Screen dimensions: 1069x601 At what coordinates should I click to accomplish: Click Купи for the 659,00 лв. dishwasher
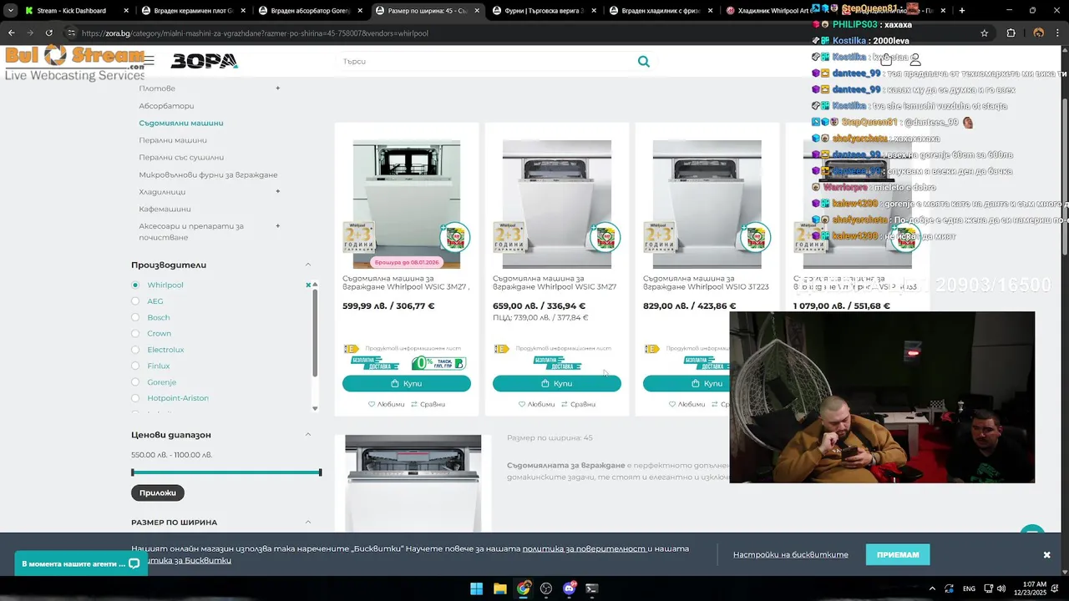pos(557,383)
